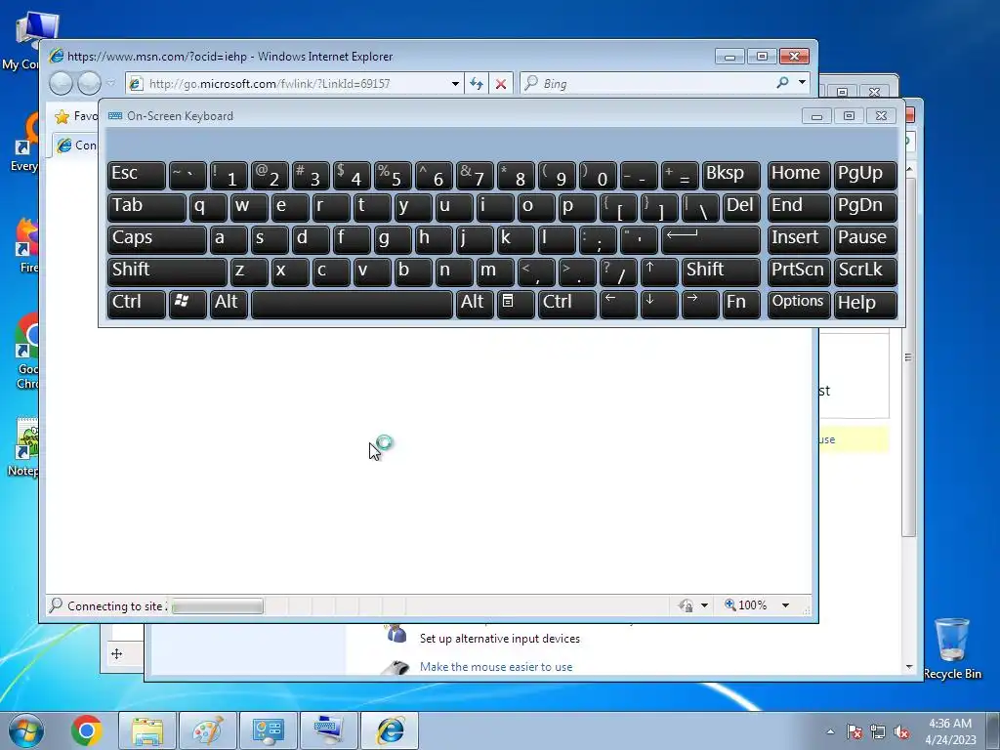This screenshot has height=750, width=1000.
Task: Click the Options key on keyboard
Action: [799, 304]
